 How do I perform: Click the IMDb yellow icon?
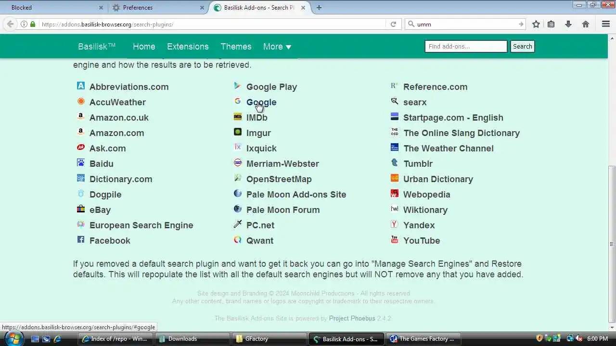coord(238,117)
